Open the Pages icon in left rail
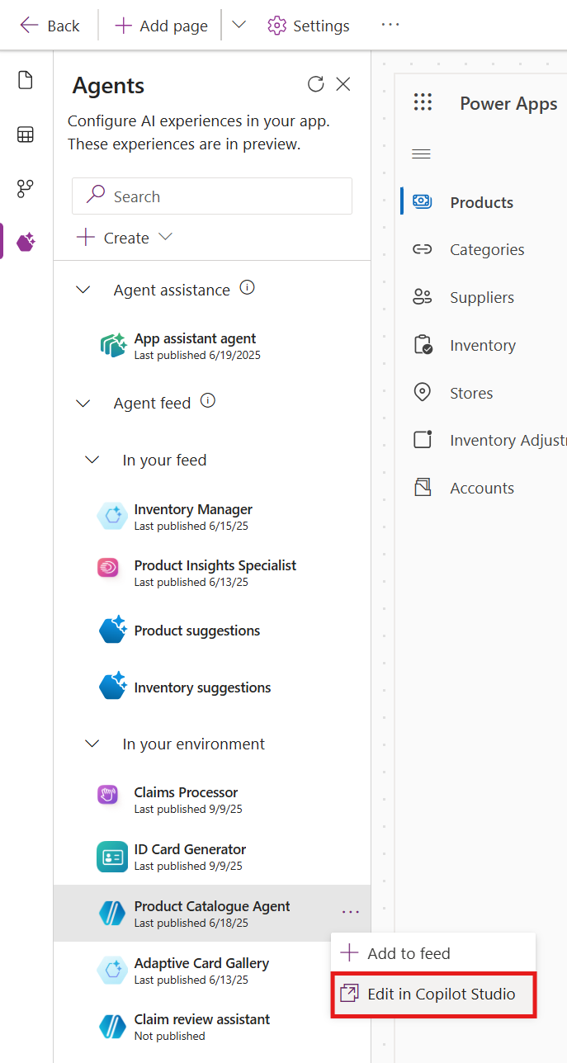The image size is (567, 1063). [x=26, y=80]
